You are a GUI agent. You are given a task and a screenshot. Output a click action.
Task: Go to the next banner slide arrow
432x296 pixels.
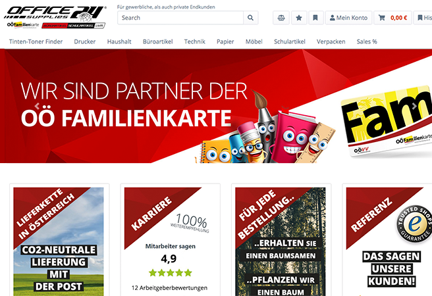(x=414, y=106)
